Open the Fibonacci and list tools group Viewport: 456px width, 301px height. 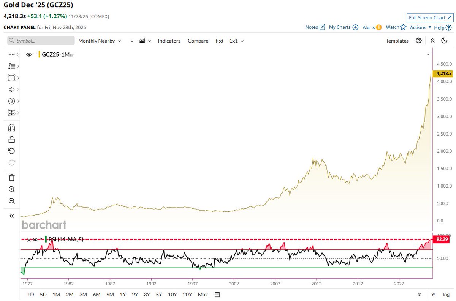tap(12, 66)
